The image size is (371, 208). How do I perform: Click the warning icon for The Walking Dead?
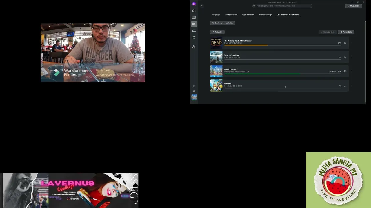[x=345, y=43]
